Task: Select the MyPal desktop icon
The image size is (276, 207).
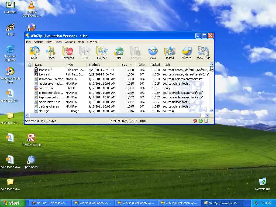Action: 10,30
